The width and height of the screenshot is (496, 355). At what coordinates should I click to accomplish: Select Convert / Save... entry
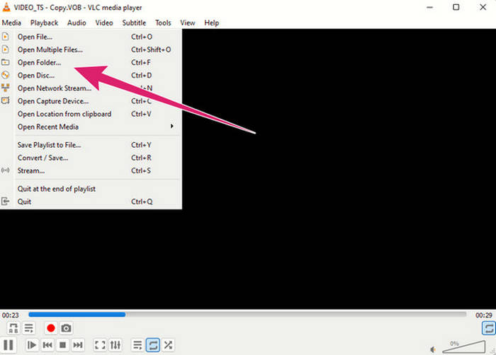[91, 158]
